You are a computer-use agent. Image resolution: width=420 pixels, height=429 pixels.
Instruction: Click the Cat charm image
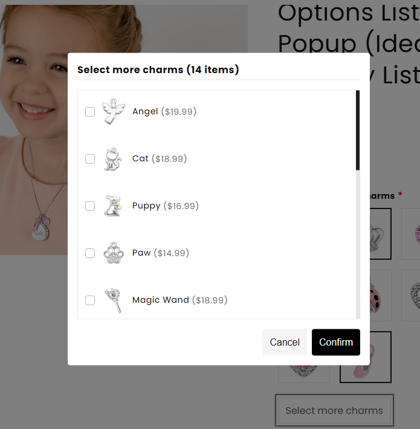(112, 159)
